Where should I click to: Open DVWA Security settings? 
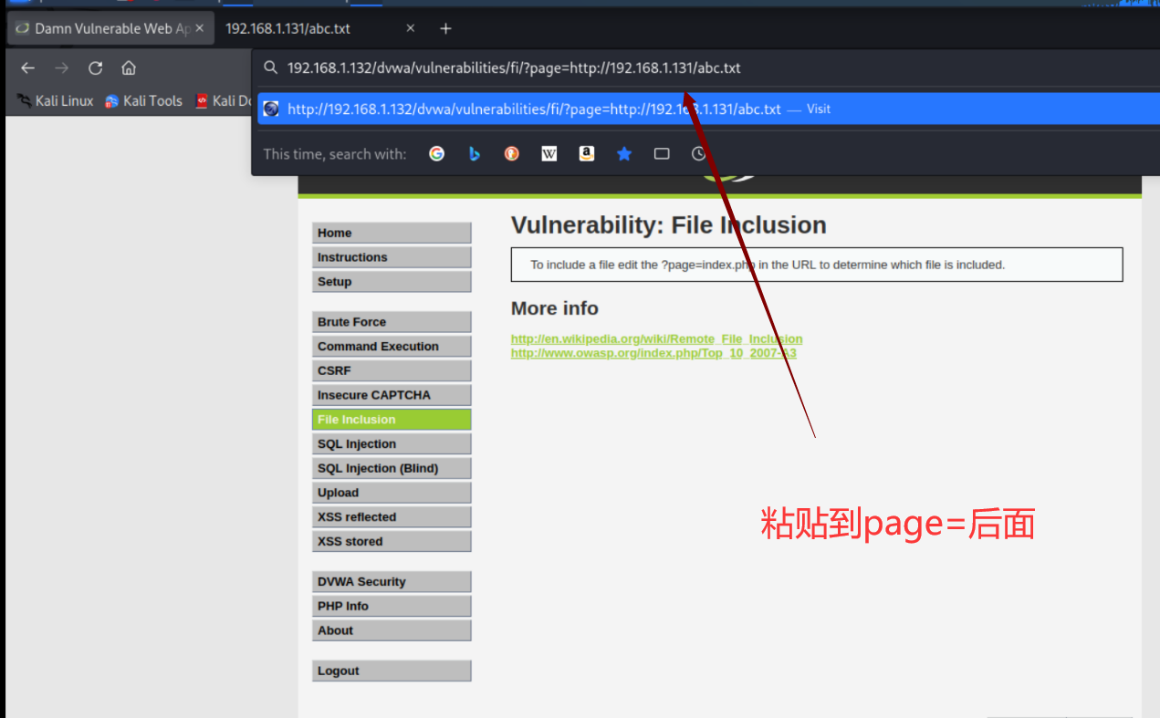point(392,582)
